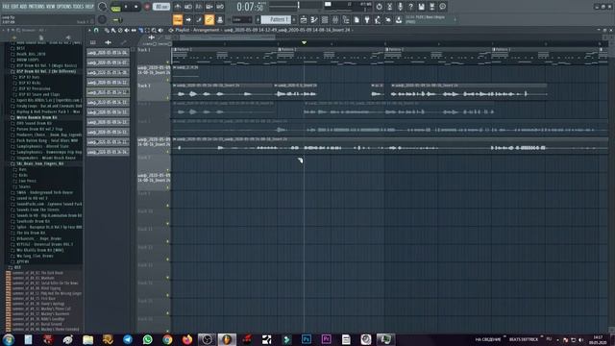Toggle the Pat/Song mode switch
The image size is (615, 346).
[115, 7]
